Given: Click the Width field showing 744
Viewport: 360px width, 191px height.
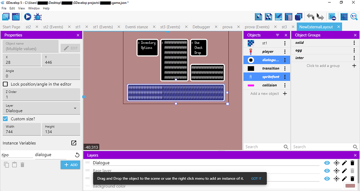Looking at the screenshot, I should click(22, 129).
